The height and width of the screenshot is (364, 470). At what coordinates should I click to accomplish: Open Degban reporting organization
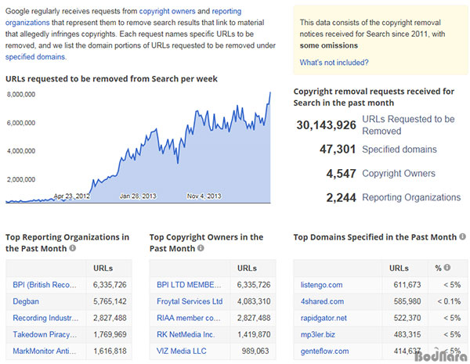[x=26, y=301]
